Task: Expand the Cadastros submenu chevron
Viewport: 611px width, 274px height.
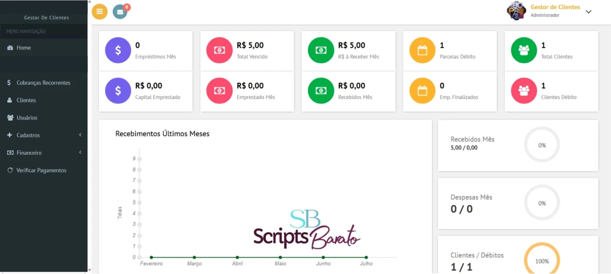Action: [x=80, y=135]
